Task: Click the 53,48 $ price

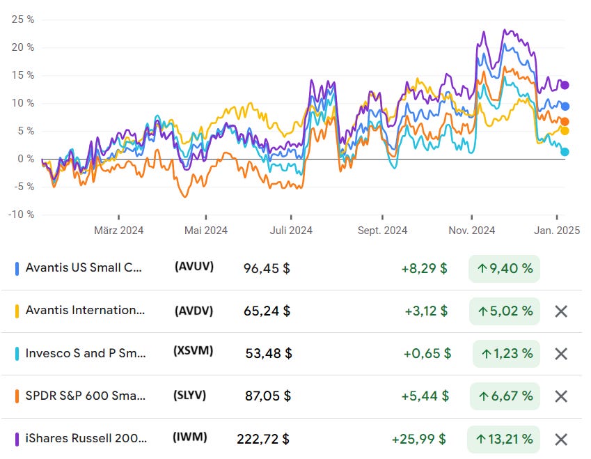Action: (x=269, y=354)
